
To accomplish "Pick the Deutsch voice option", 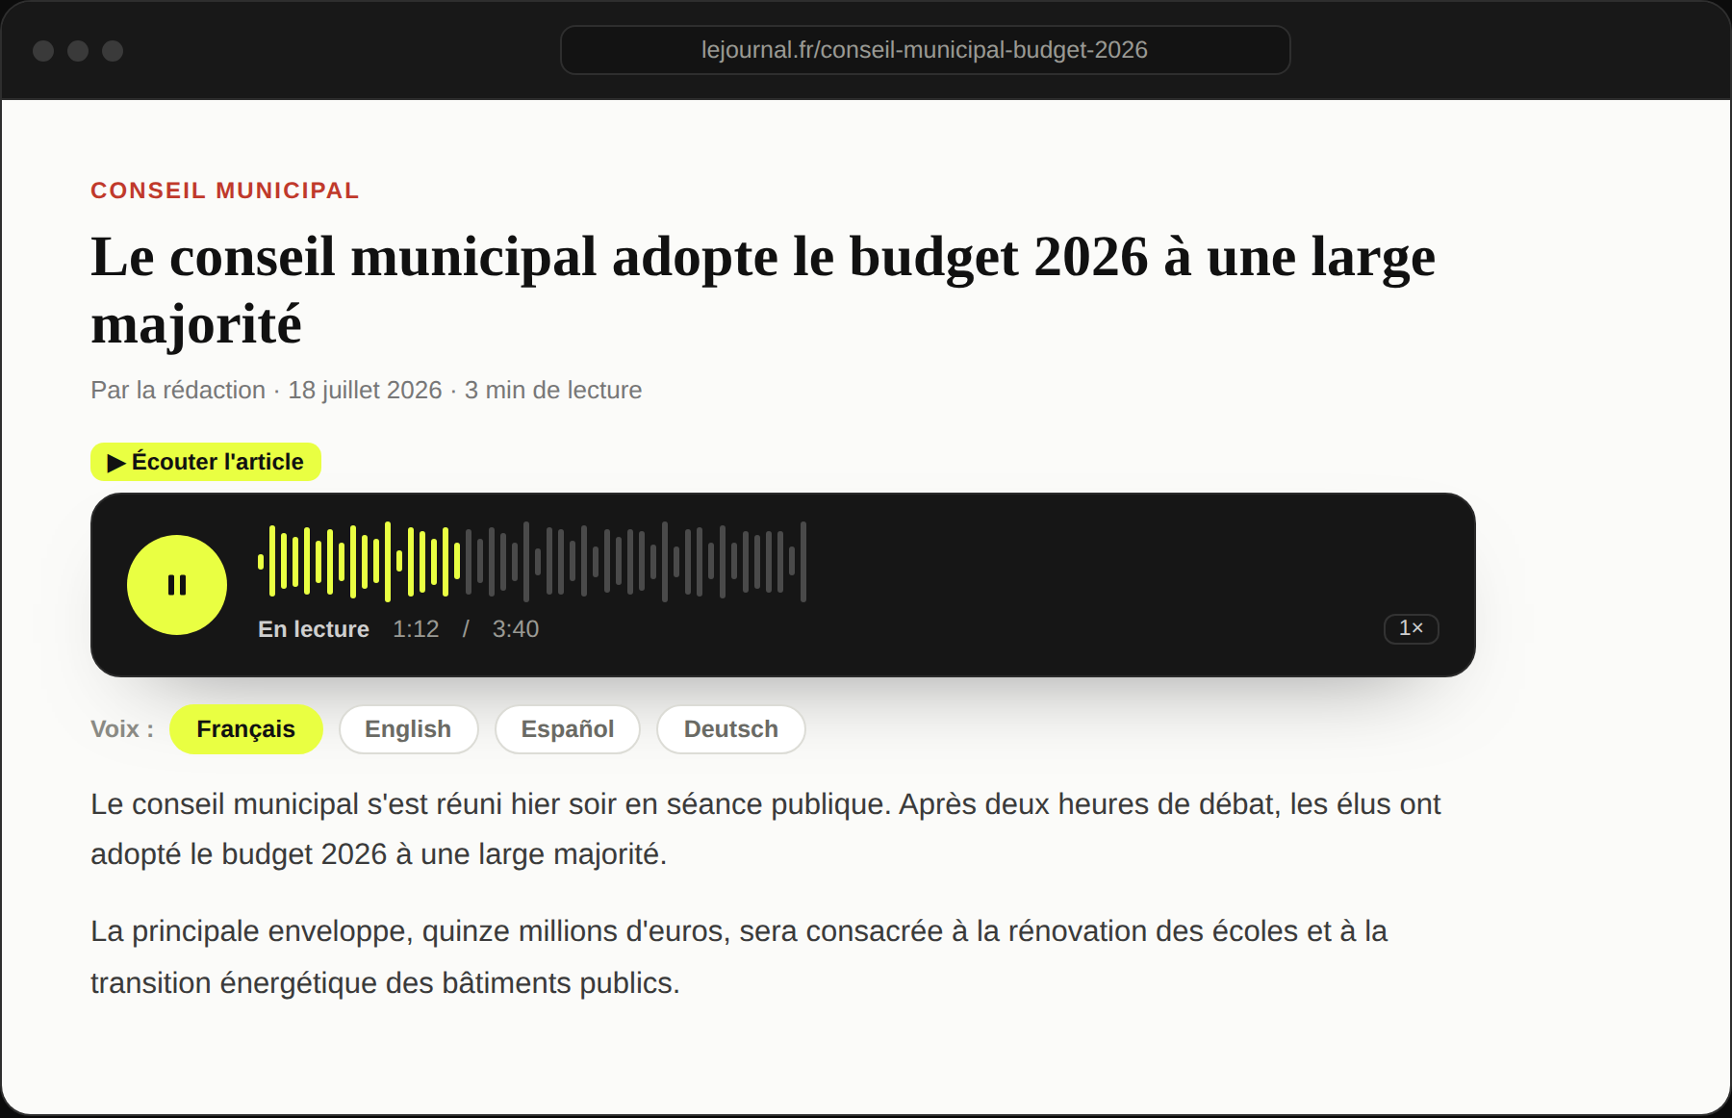I will coord(731,729).
